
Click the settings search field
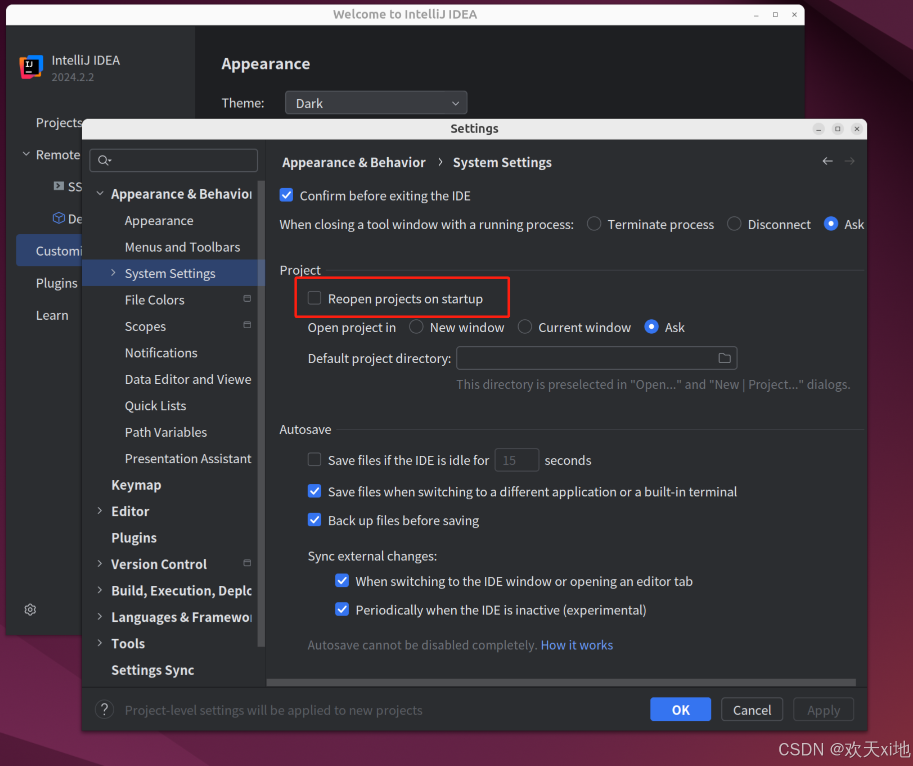174,161
